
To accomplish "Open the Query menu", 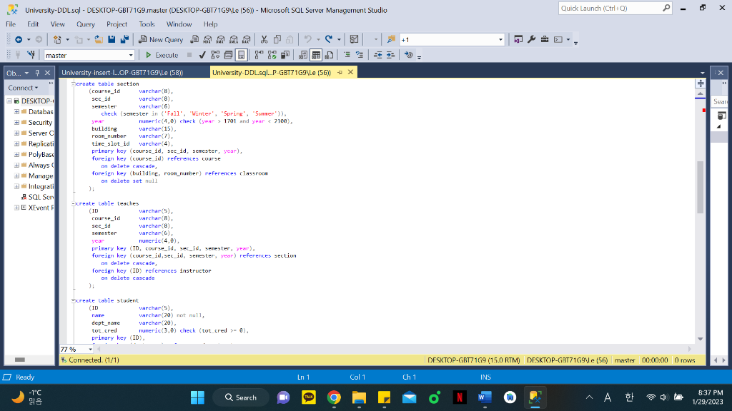I will [86, 24].
